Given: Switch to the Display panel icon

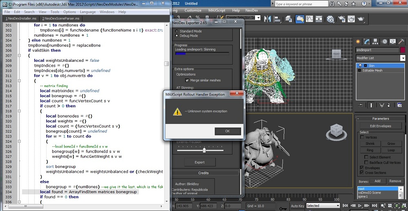Looking at the screenshot, I should click(x=393, y=41).
